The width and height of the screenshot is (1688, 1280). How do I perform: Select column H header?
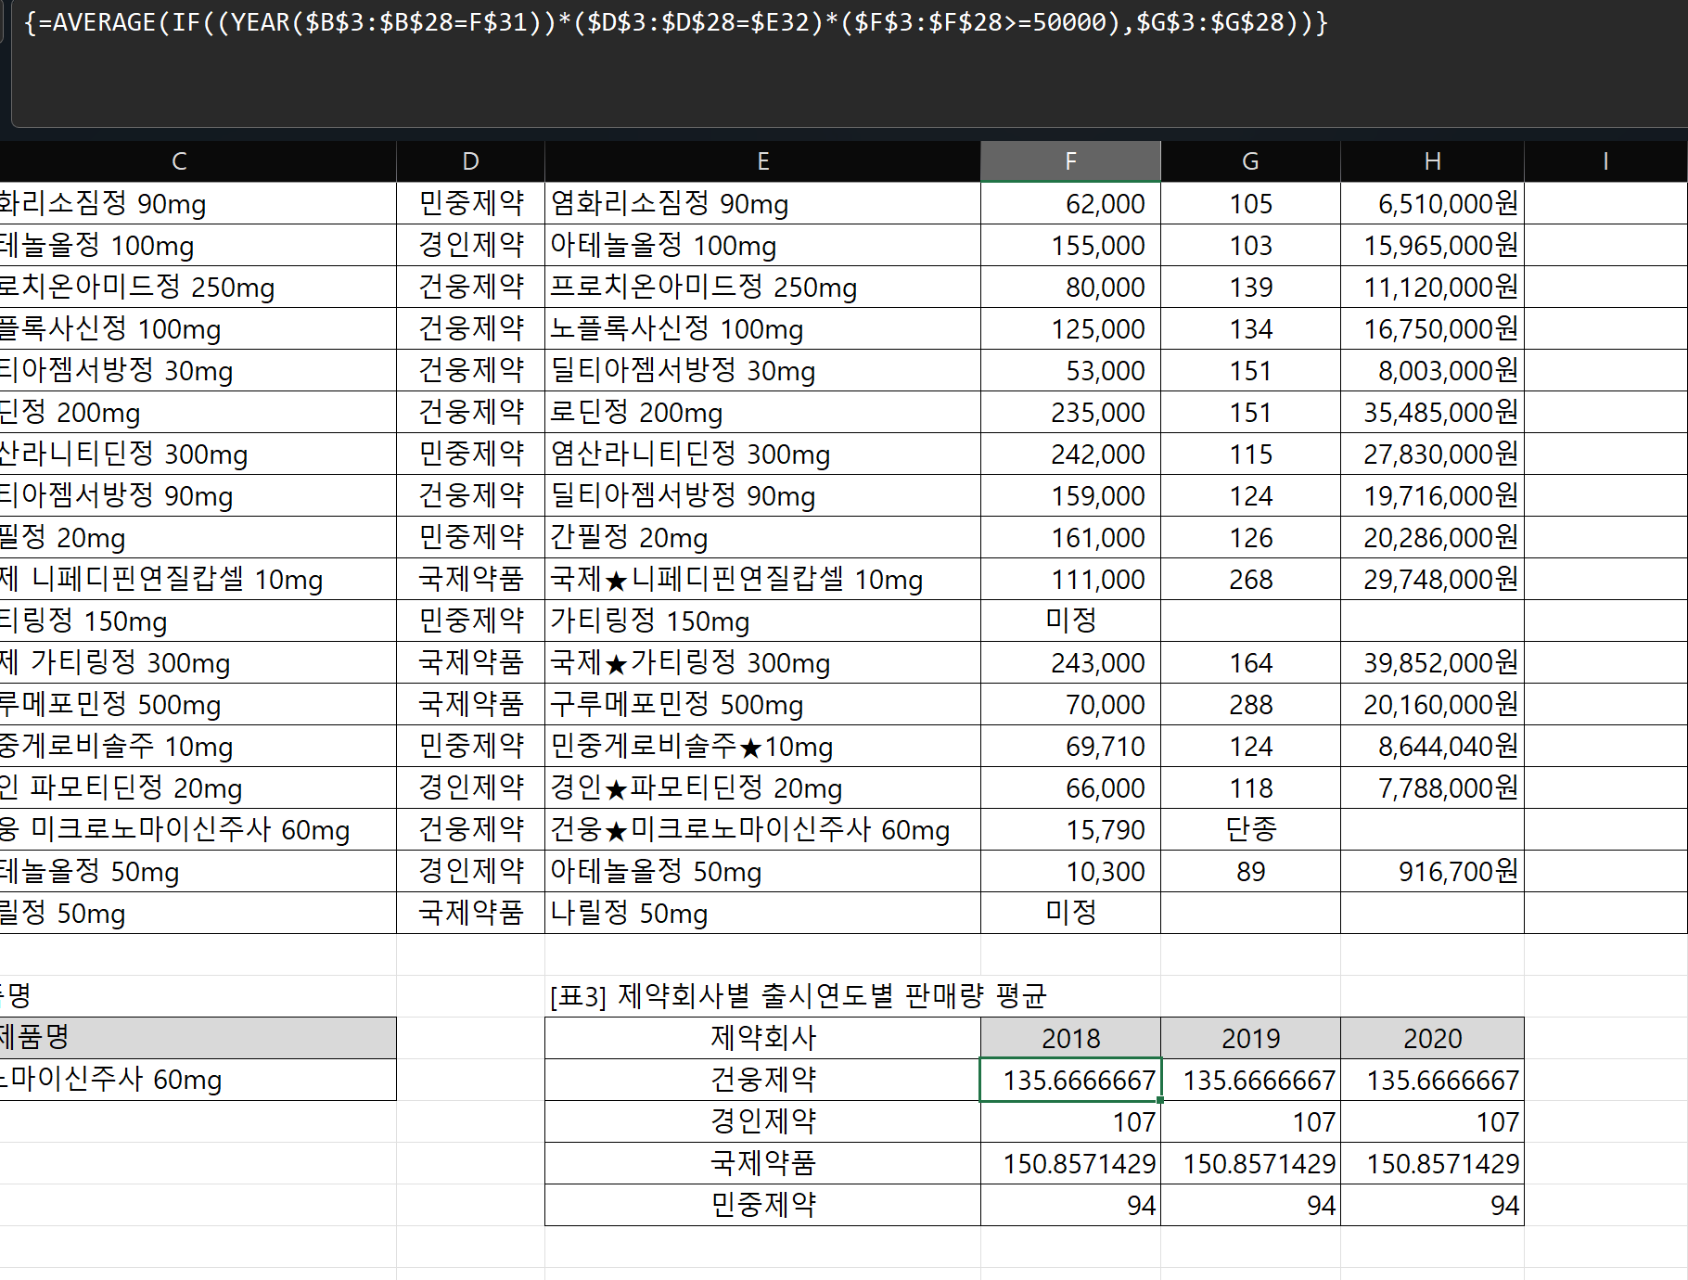(x=1432, y=161)
